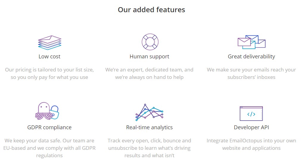Click the "Great deliverability" title
The height and width of the screenshot is (162, 302).
251,57
